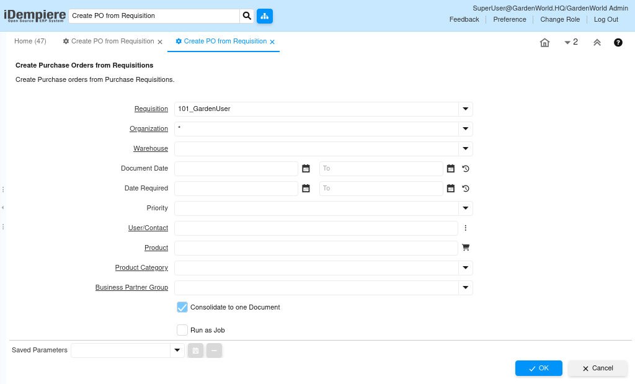Expand the Requisition dropdown

(x=465, y=109)
